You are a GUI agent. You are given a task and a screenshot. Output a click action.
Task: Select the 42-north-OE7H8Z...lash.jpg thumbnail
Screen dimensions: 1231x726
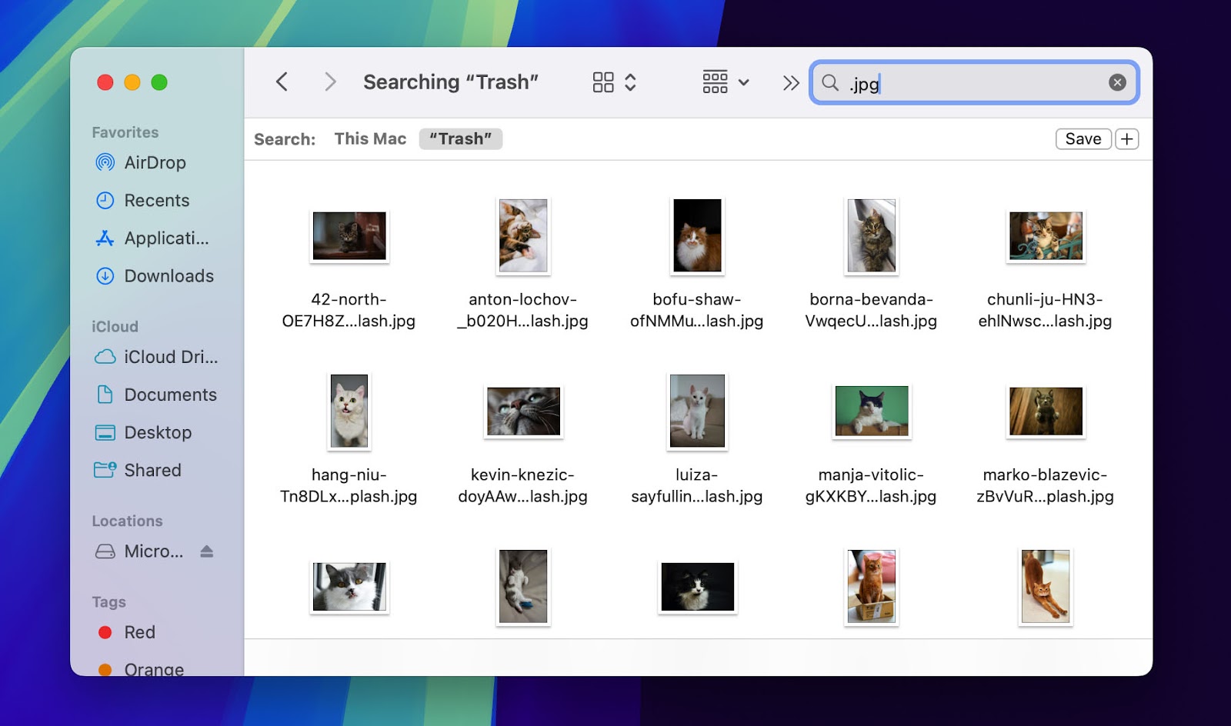tap(349, 236)
